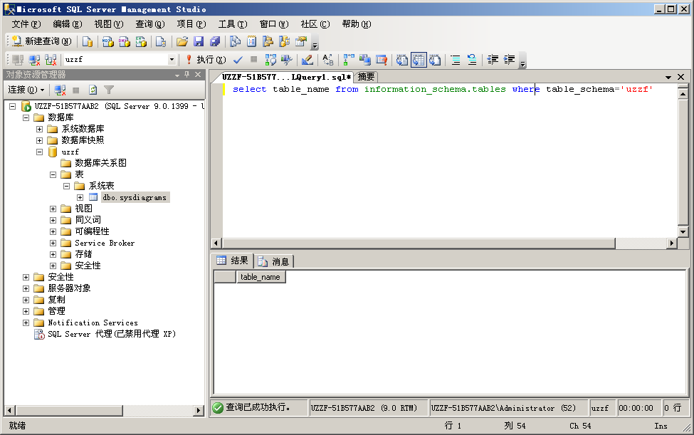694x435 pixels.
Task: Open the 查询(Q) menu
Action: [150, 24]
